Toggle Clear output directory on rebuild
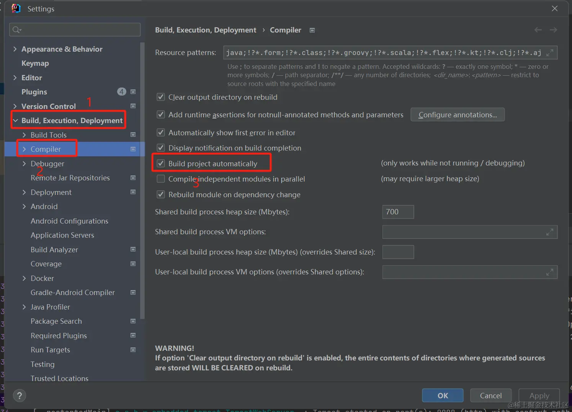Viewport: 572px width, 412px height. 161,97
